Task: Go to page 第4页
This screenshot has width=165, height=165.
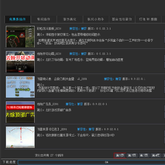Action: pyautogui.click(x=156, y=155)
